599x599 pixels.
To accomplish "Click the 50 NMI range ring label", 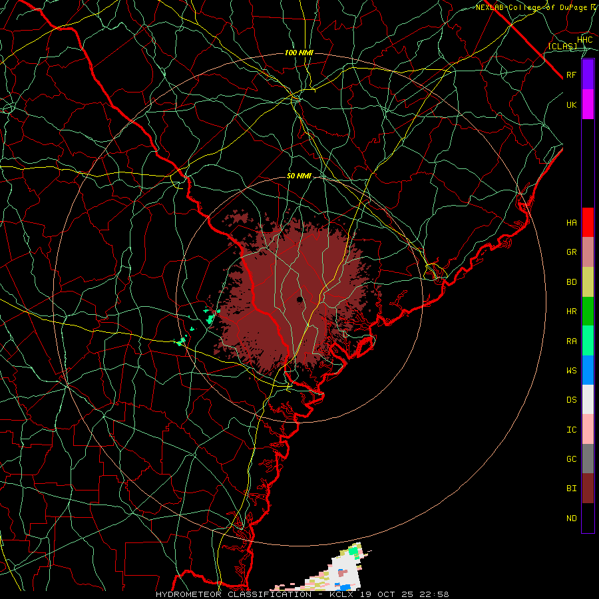I will [299, 176].
